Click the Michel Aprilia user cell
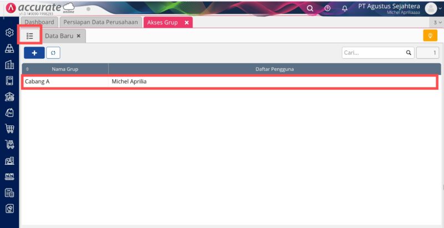 point(129,82)
